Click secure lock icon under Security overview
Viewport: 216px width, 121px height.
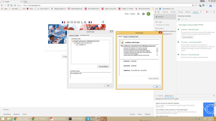(179, 19)
